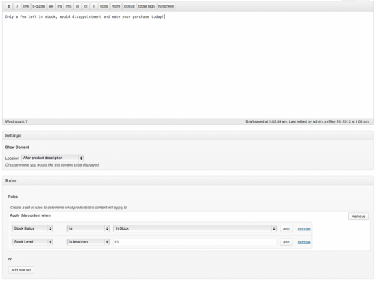The height and width of the screenshot is (281, 377).
Task: Click the ins tag button
Action: click(x=60, y=6)
